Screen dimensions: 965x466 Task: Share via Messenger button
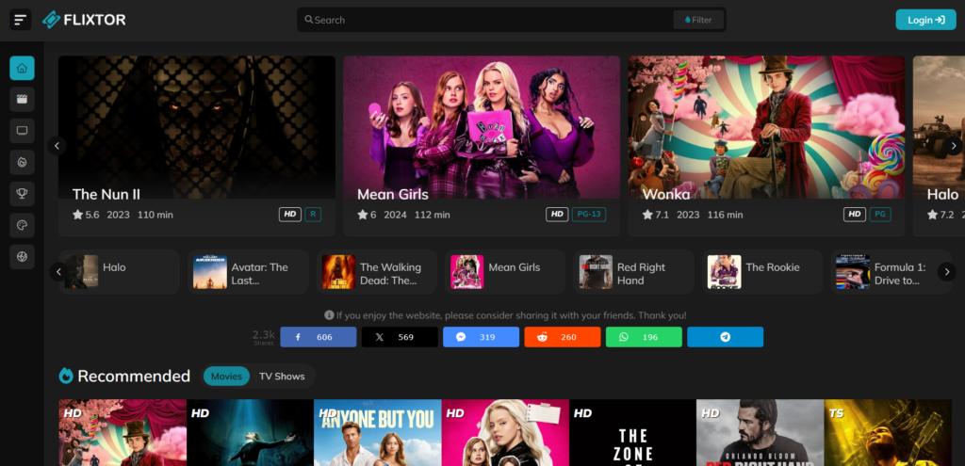482,337
